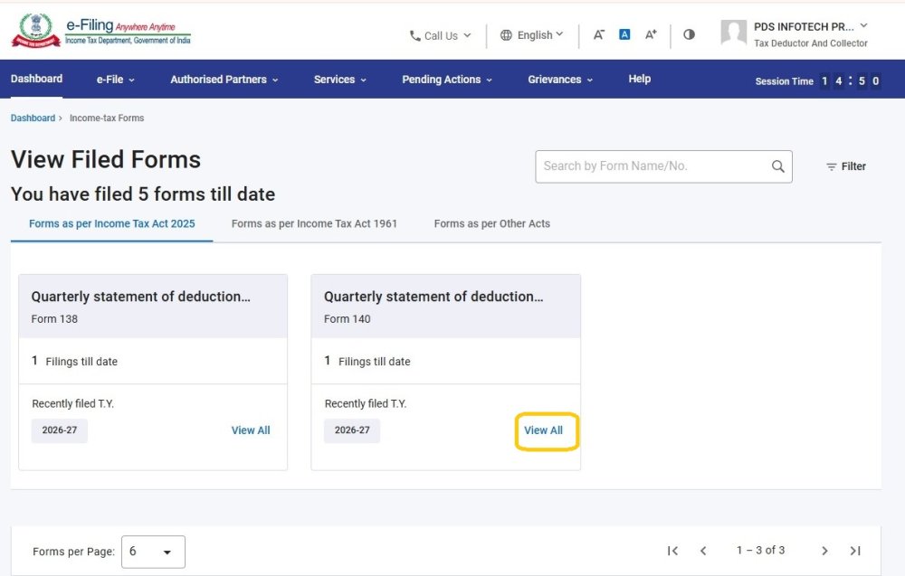Viewport: 905px width, 576px height.
Task: Click the Form 140 card title
Action: (433, 297)
